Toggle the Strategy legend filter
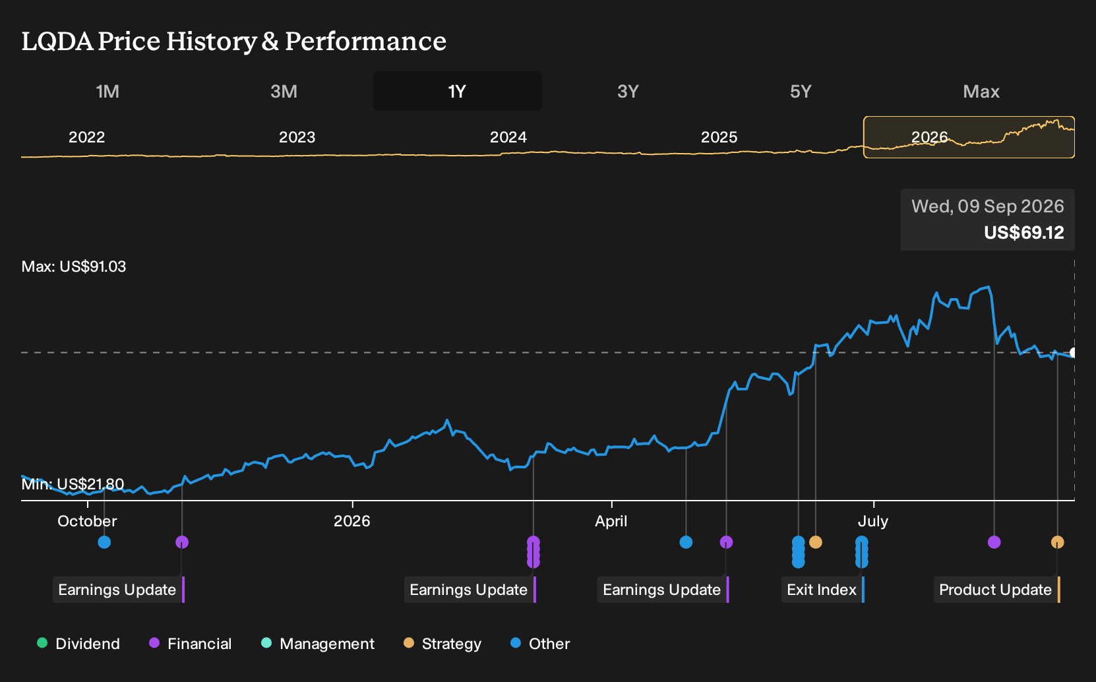The image size is (1096, 682). 442,644
